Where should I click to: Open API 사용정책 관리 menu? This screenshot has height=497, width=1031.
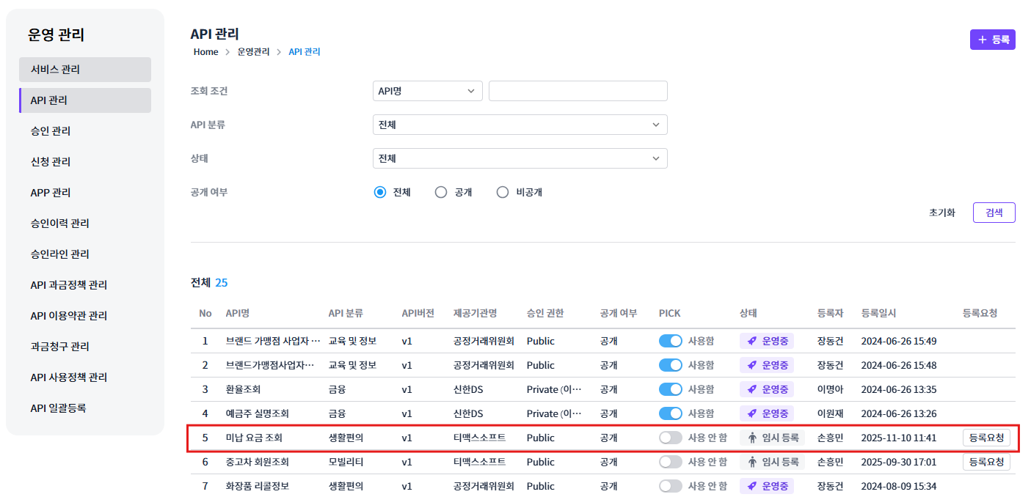[85, 378]
